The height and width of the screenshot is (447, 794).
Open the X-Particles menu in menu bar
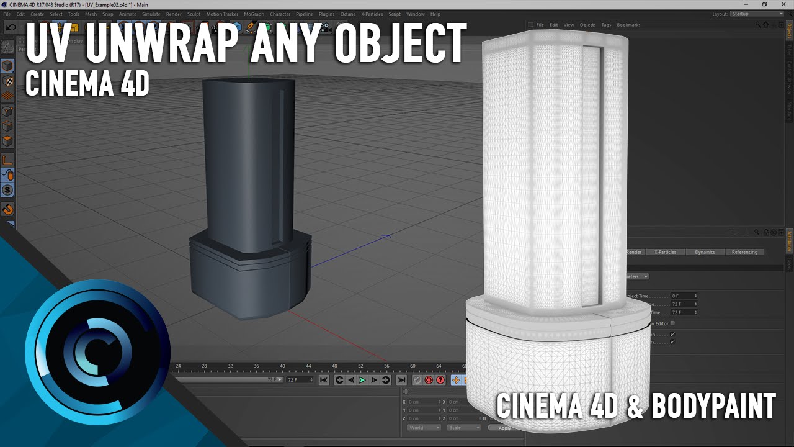373,14
